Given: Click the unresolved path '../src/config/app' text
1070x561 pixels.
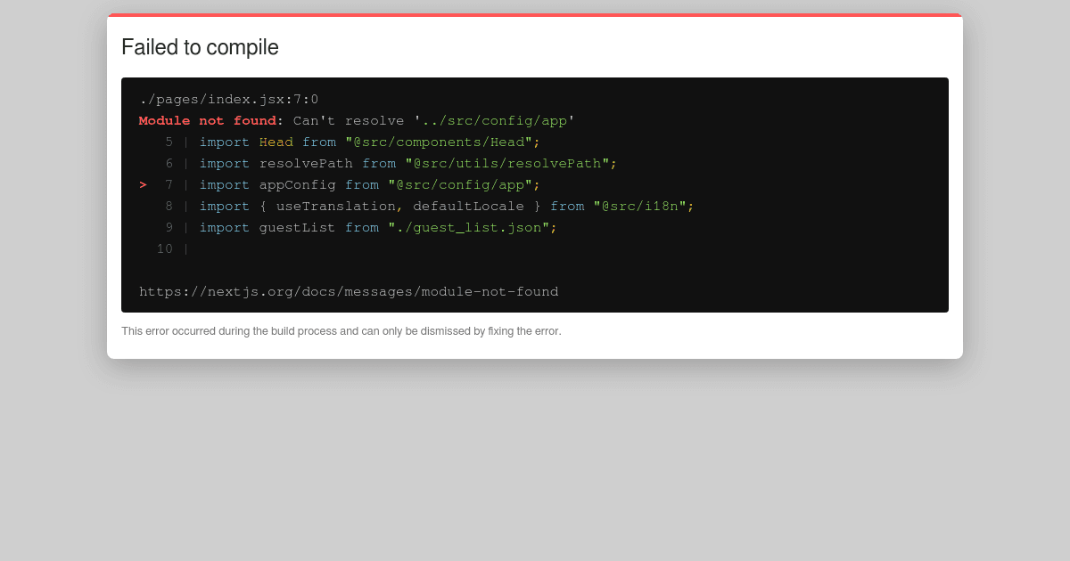Looking at the screenshot, I should click(496, 120).
